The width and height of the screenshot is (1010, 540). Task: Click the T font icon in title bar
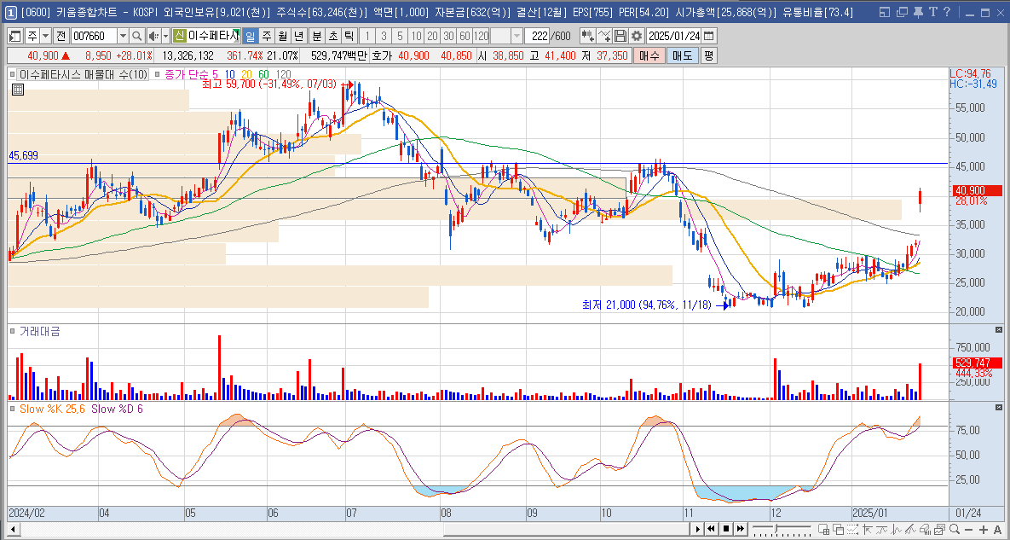932,12
